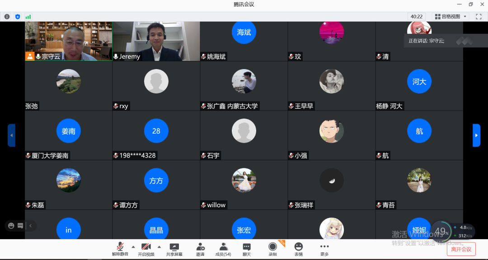488x260 pixels.
Task: Click blue 航 avatar circle
Action: [419, 131]
